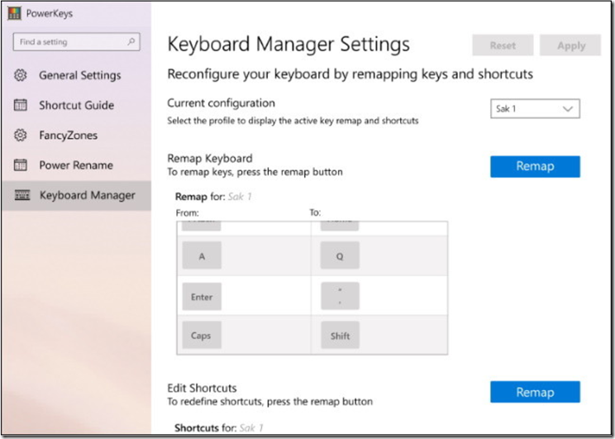Select the Enter key mapping entry

[202, 296]
